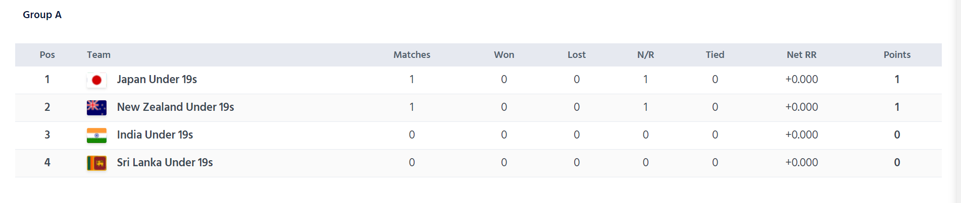Viewport: 961px width, 203px height.
Task: Select Japan's Net RR value
Action: click(801, 80)
